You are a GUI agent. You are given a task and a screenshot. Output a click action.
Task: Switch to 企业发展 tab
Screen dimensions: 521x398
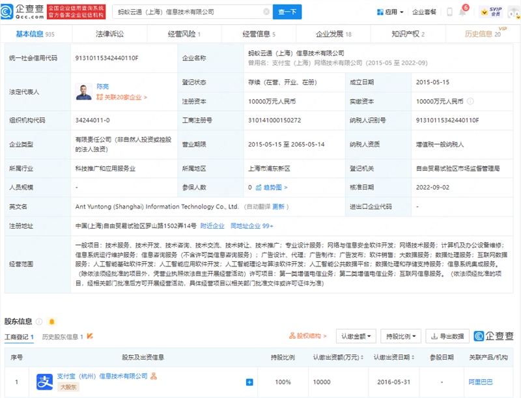click(x=333, y=34)
